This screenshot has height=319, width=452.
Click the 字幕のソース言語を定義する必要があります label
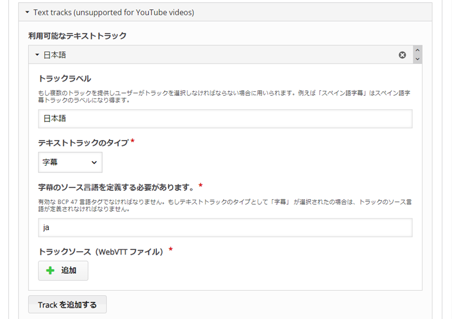tap(117, 187)
